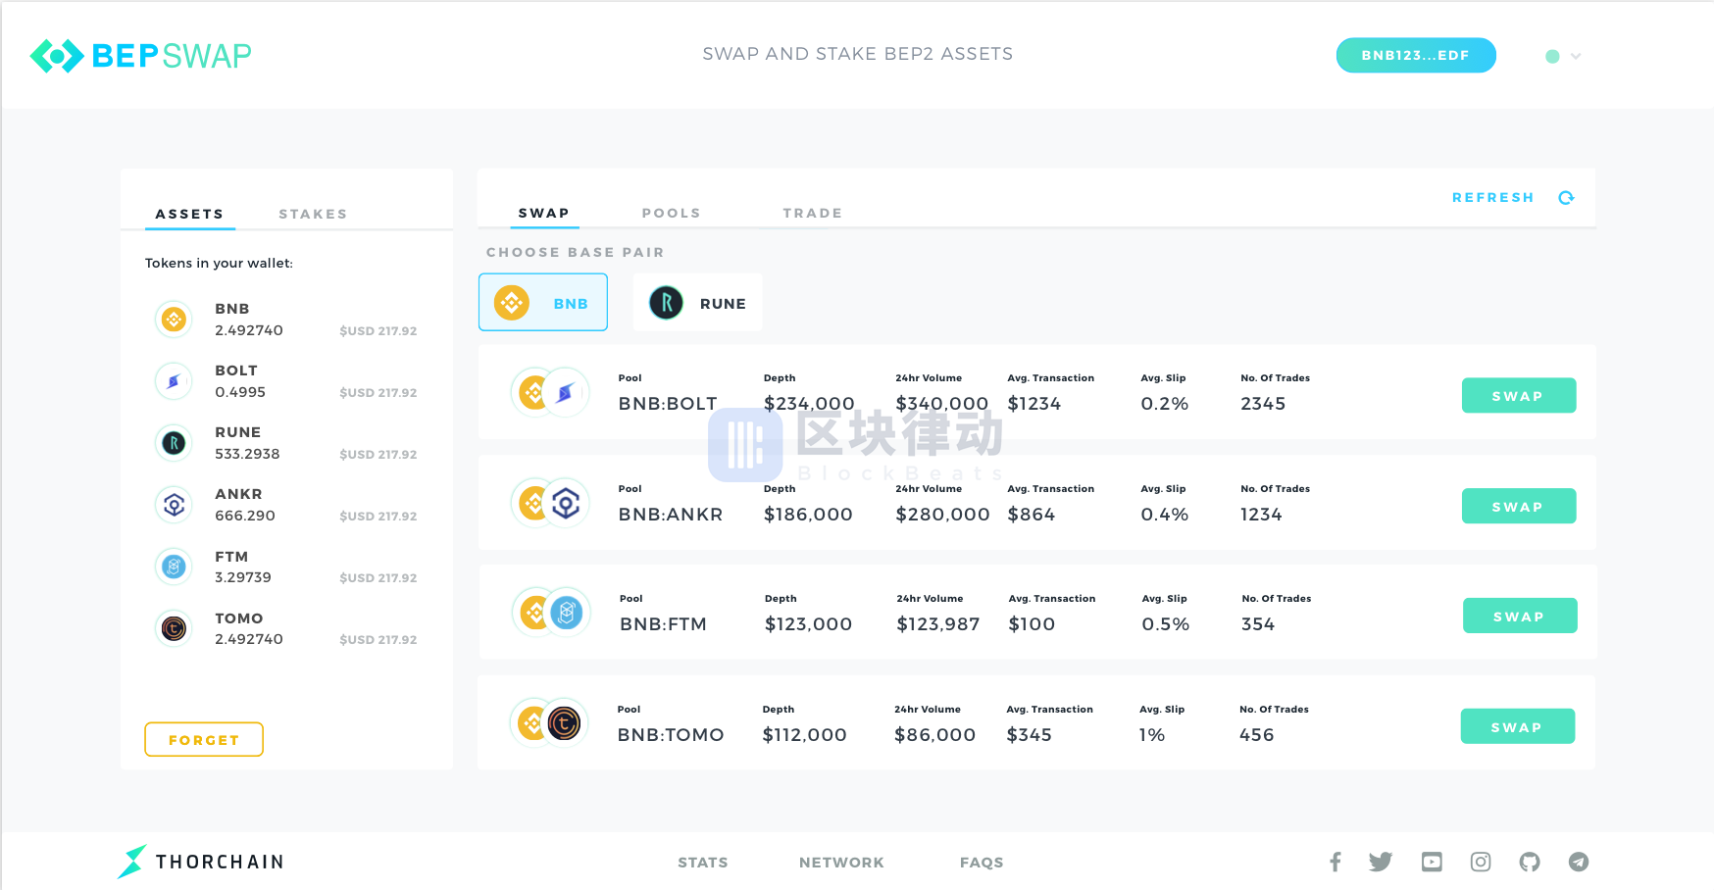Select the BOLT balance 0.4995
The height and width of the screenshot is (890, 1714).
(240, 392)
